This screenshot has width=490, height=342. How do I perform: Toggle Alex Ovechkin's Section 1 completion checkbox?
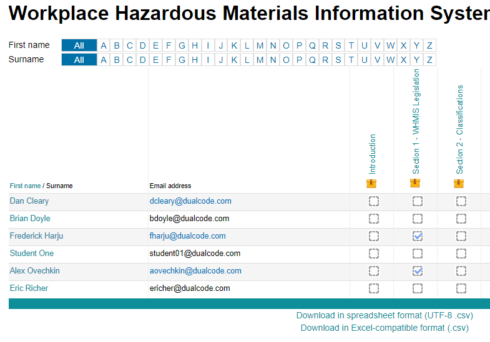tap(418, 271)
